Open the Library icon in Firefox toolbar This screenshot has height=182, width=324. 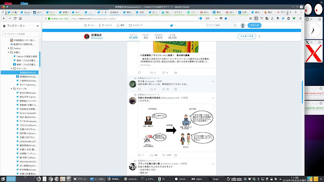coord(251,18)
